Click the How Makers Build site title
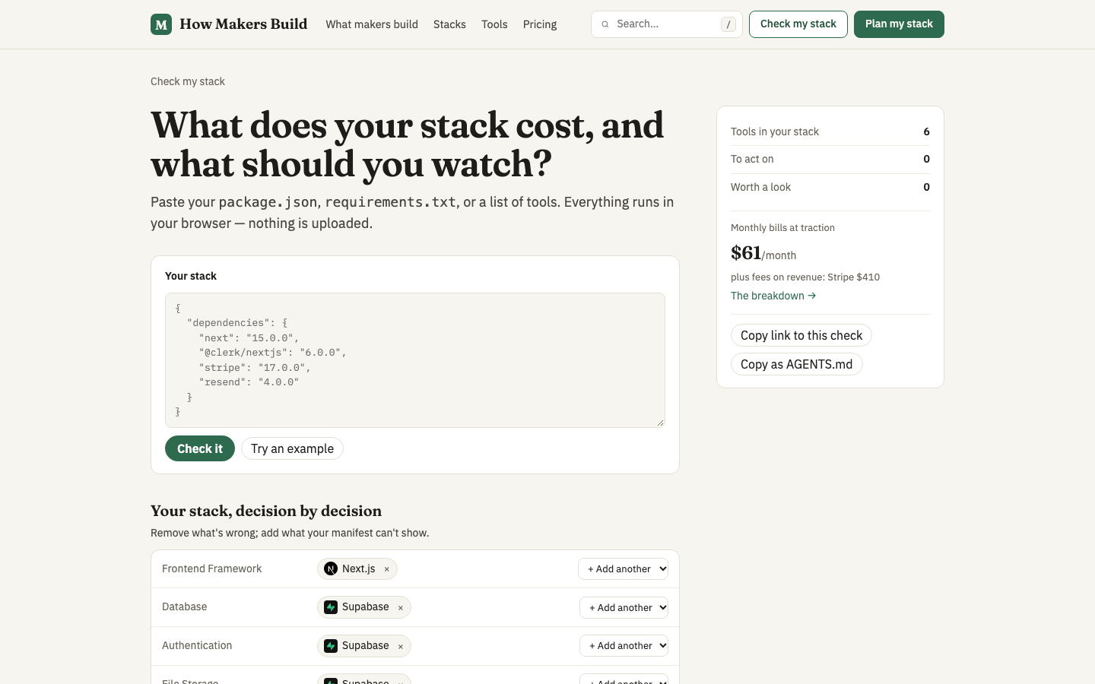This screenshot has width=1095, height=684. [243, 24]
